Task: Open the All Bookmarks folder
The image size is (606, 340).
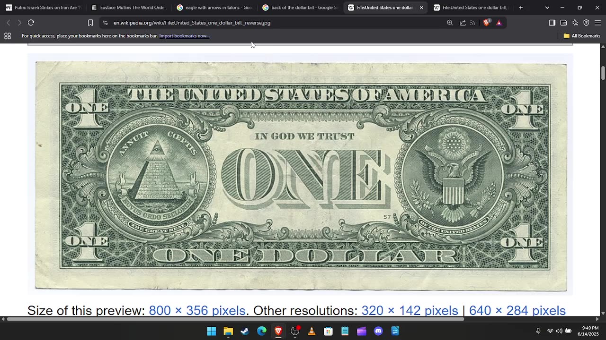Action: (x=582, y=36)
